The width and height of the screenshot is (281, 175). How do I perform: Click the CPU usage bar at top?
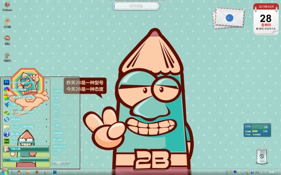pyautogui.click(x=136, y=6)
